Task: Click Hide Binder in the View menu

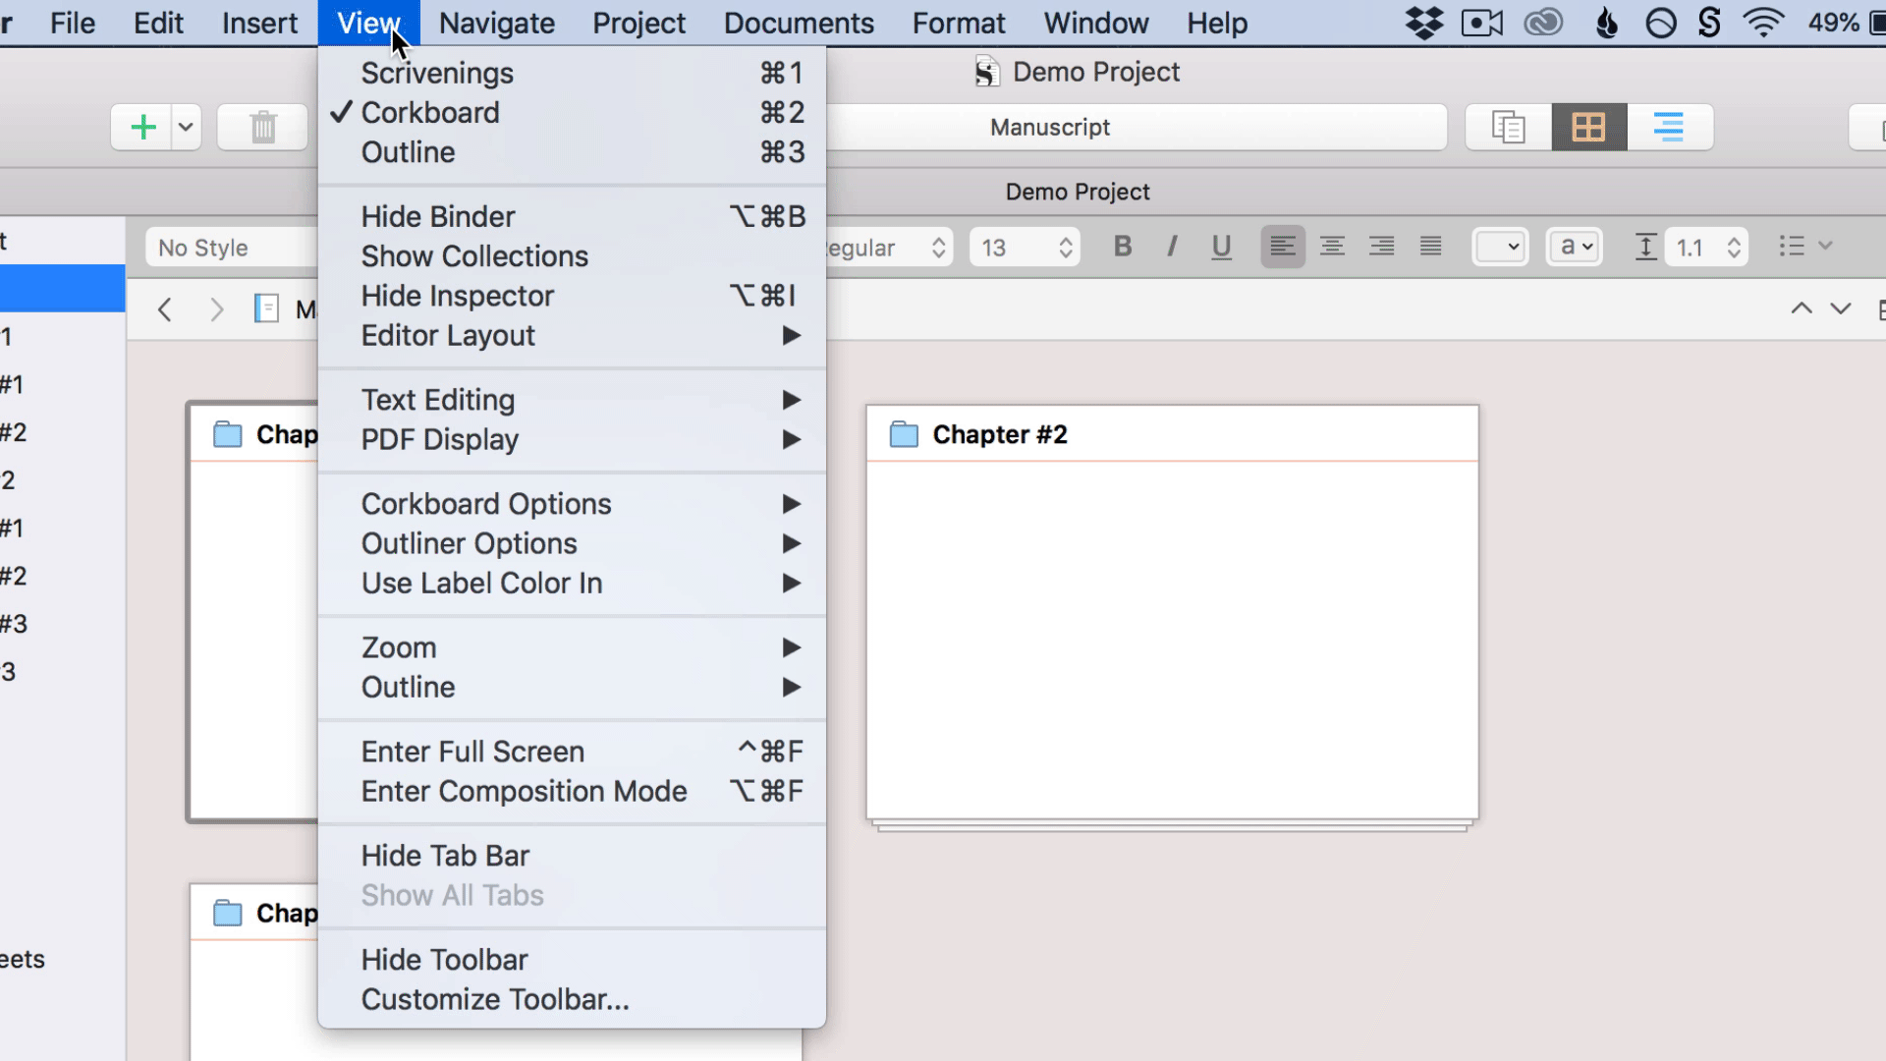Action: pyautogui.click(x=572, y=216)
